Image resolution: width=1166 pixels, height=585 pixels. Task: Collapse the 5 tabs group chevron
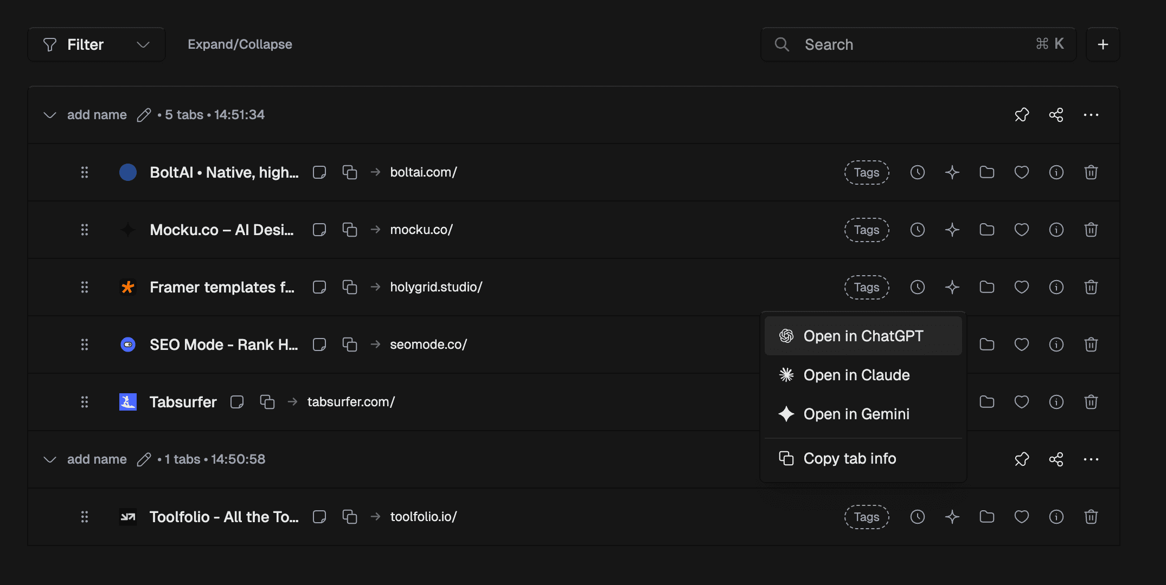point(50,115)
